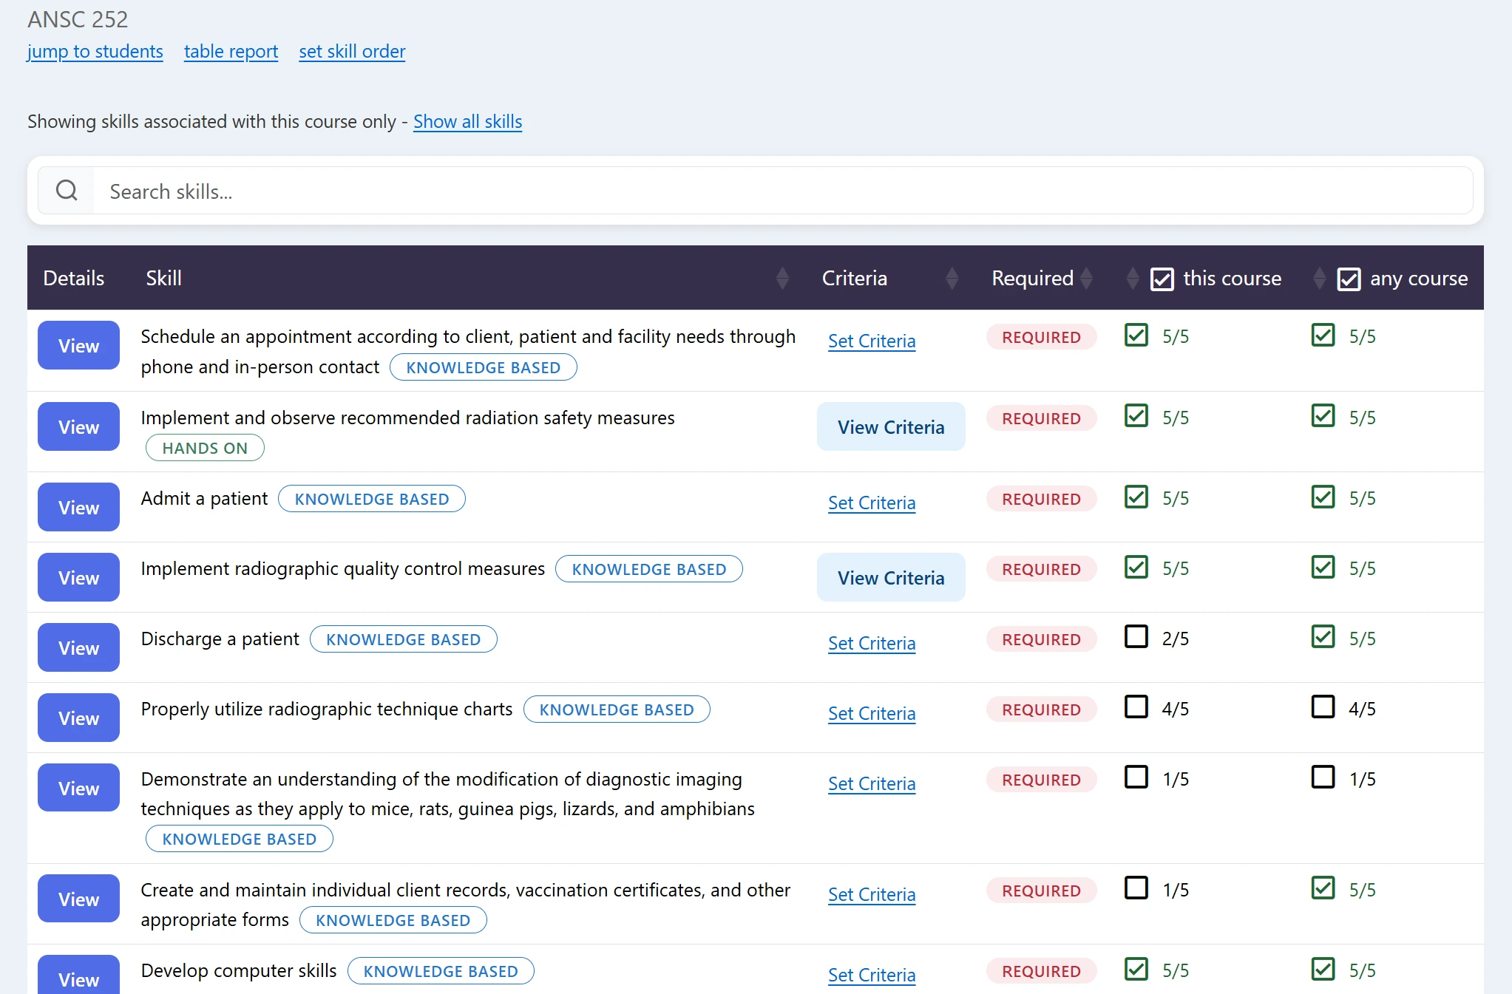Click View for diagnostic imaging modification skill
This screenshot has height=994, width=1512.
pyautogui.click(x=78, y=788)
